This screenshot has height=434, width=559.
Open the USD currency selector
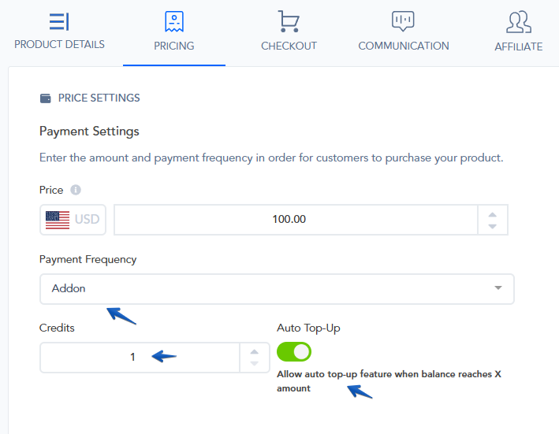[x=73, y=220]
